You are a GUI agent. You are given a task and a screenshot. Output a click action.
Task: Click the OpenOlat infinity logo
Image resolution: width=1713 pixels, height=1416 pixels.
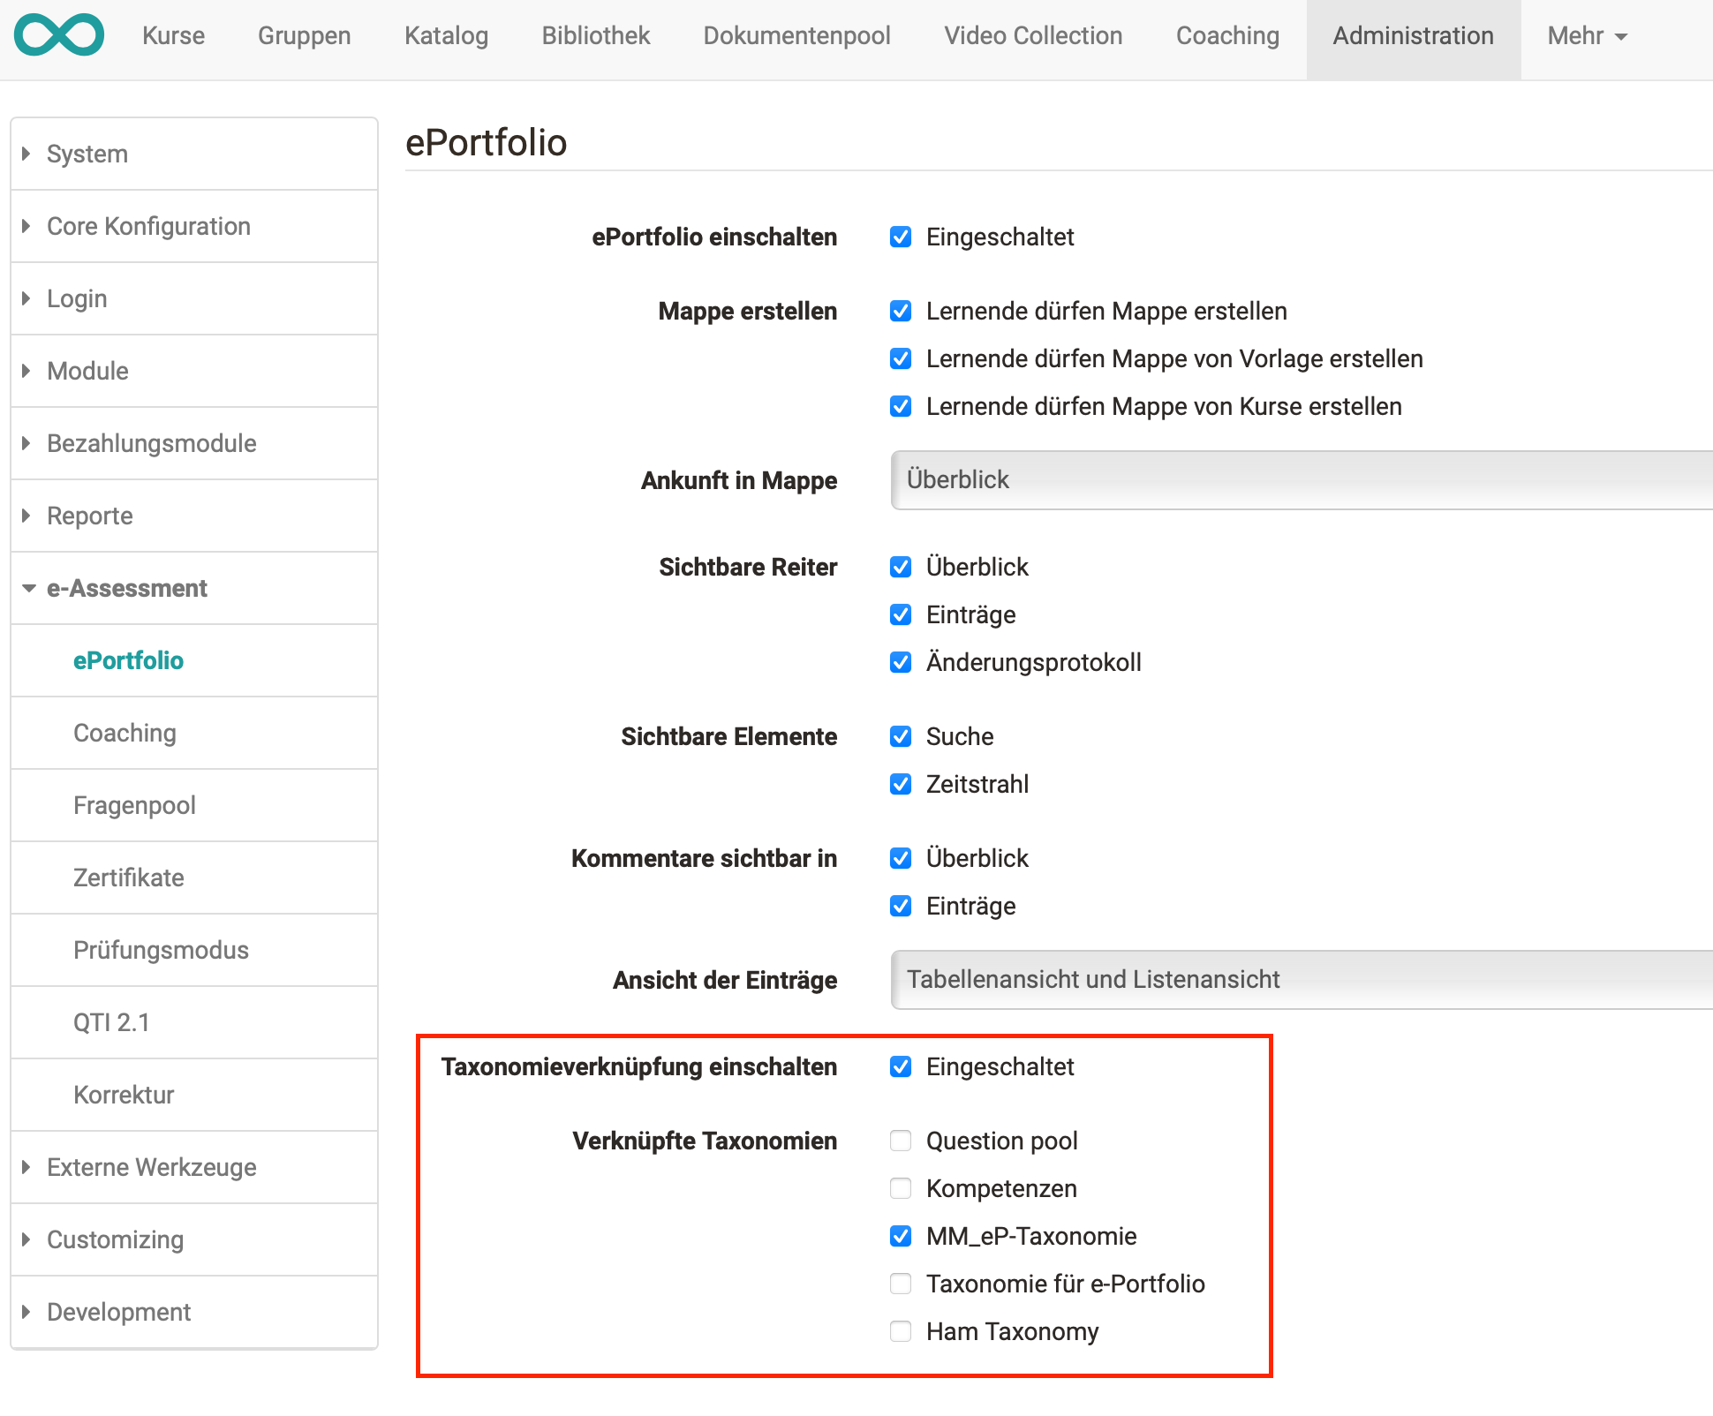point(59,35)
